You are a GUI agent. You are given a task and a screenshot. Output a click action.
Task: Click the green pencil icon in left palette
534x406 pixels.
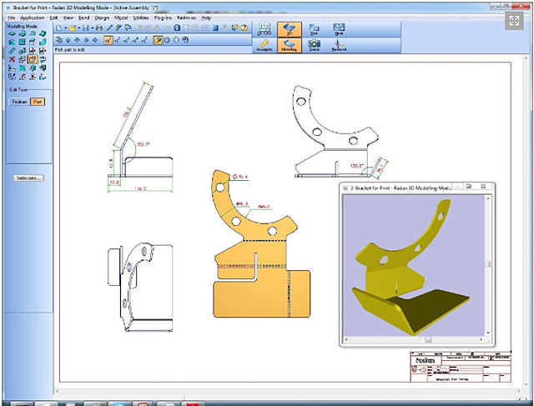pyautogui.click(x=12, y=51)
